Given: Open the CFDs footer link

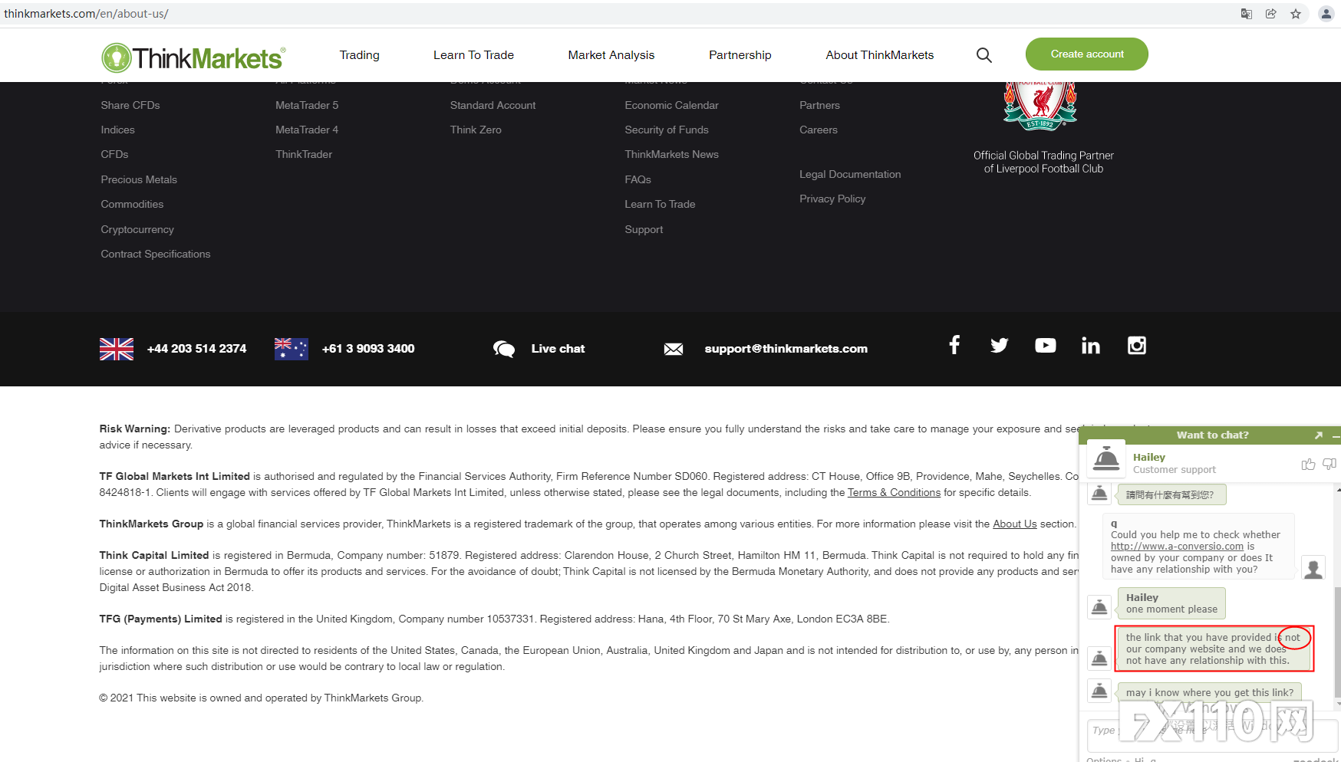Looking at the screenshot, I should click(x=114, y=154).
